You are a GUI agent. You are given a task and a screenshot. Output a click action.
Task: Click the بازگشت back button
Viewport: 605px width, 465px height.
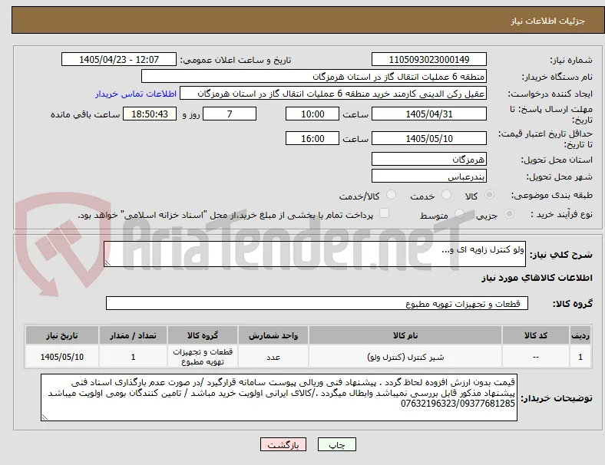coord(283,444)
